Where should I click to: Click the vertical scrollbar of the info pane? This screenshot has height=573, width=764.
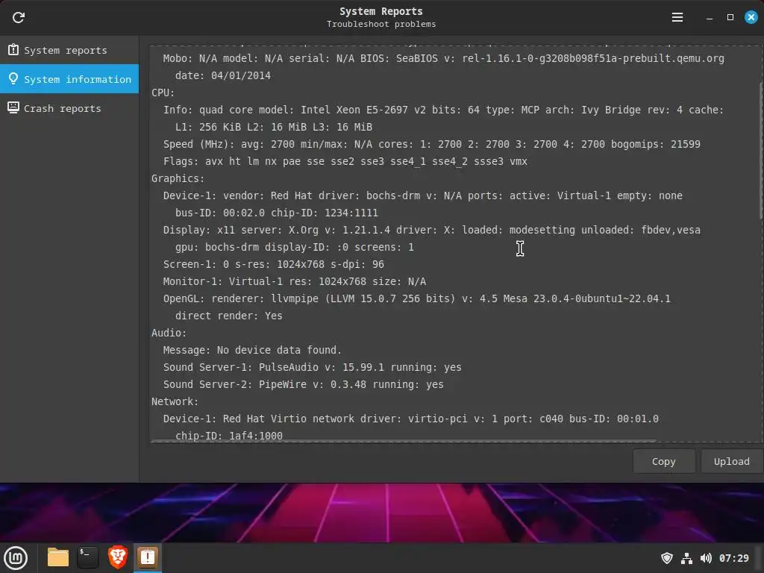tap(761, 151)
